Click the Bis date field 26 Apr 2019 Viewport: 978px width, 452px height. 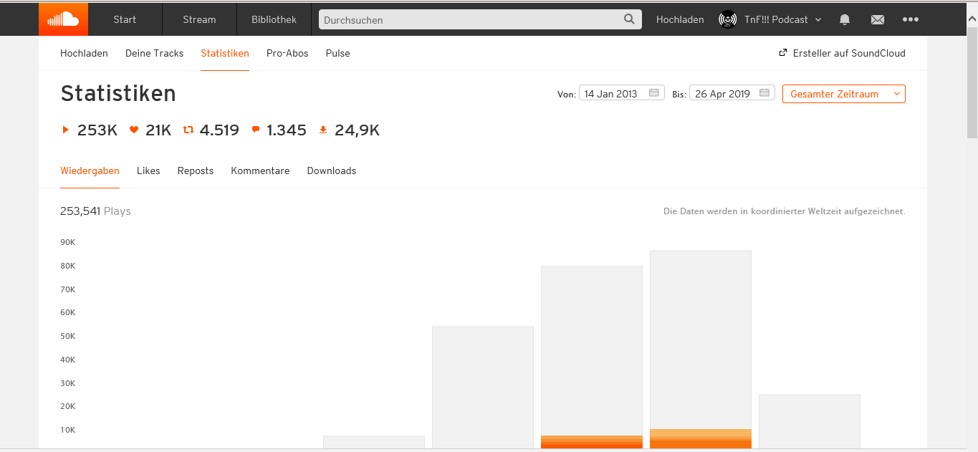pos(732,93)
